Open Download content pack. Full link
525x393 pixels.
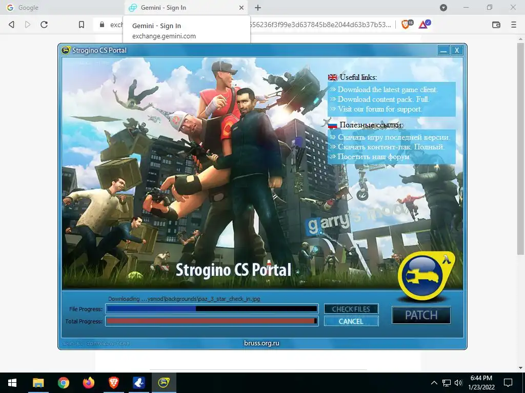(x=383, y=99)
